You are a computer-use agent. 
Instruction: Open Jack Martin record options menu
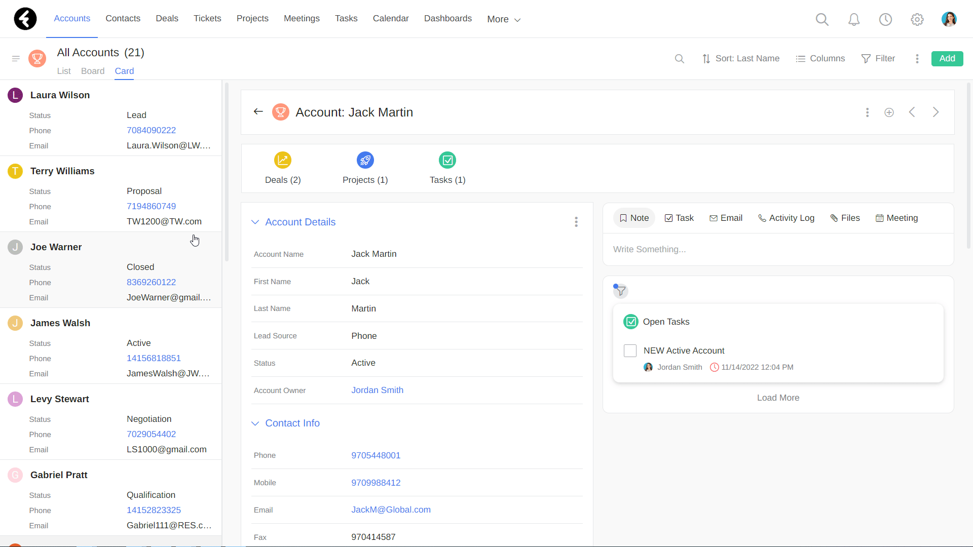(868, 112)
